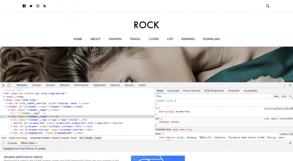This screenshot has width=293, height=161.
Task: Toggle the .cls class editor
Action: pos(284,96)
